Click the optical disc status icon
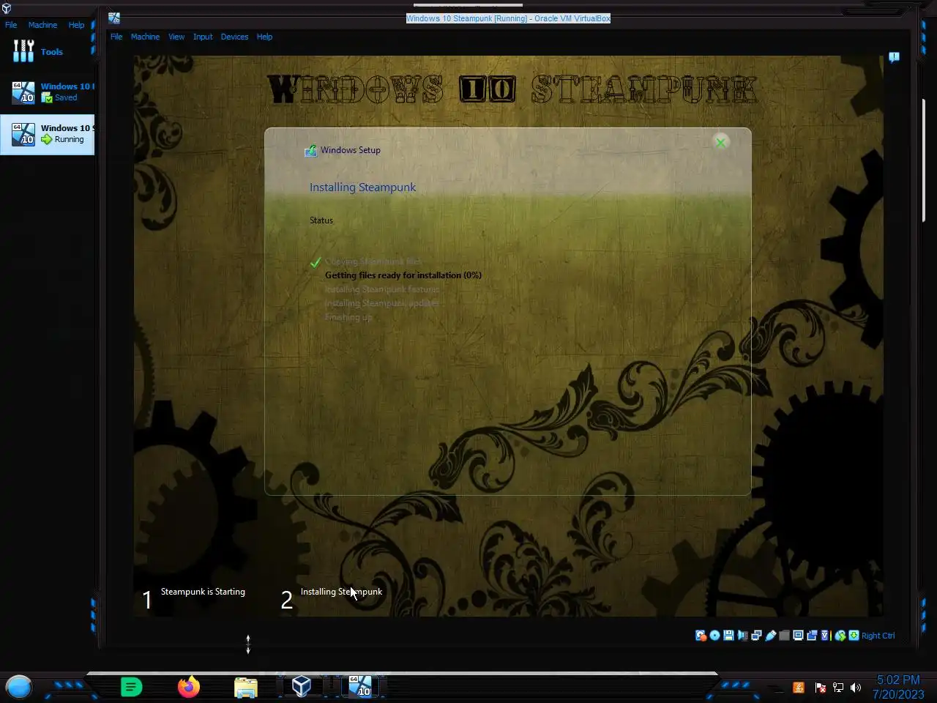The image size is (937, 703). [x=714, y=636]
